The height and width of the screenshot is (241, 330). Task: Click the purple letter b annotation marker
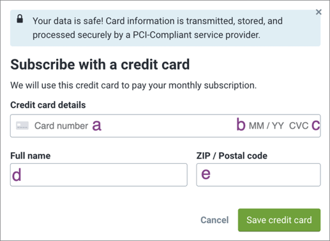click(241, 125)
